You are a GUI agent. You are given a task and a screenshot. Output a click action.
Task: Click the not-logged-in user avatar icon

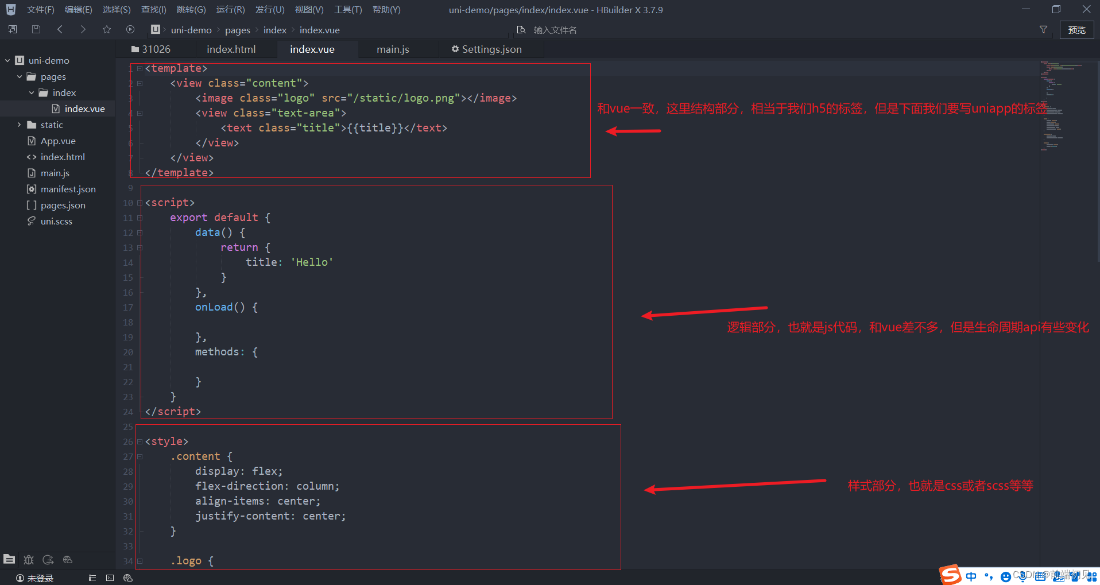point(20,578)
